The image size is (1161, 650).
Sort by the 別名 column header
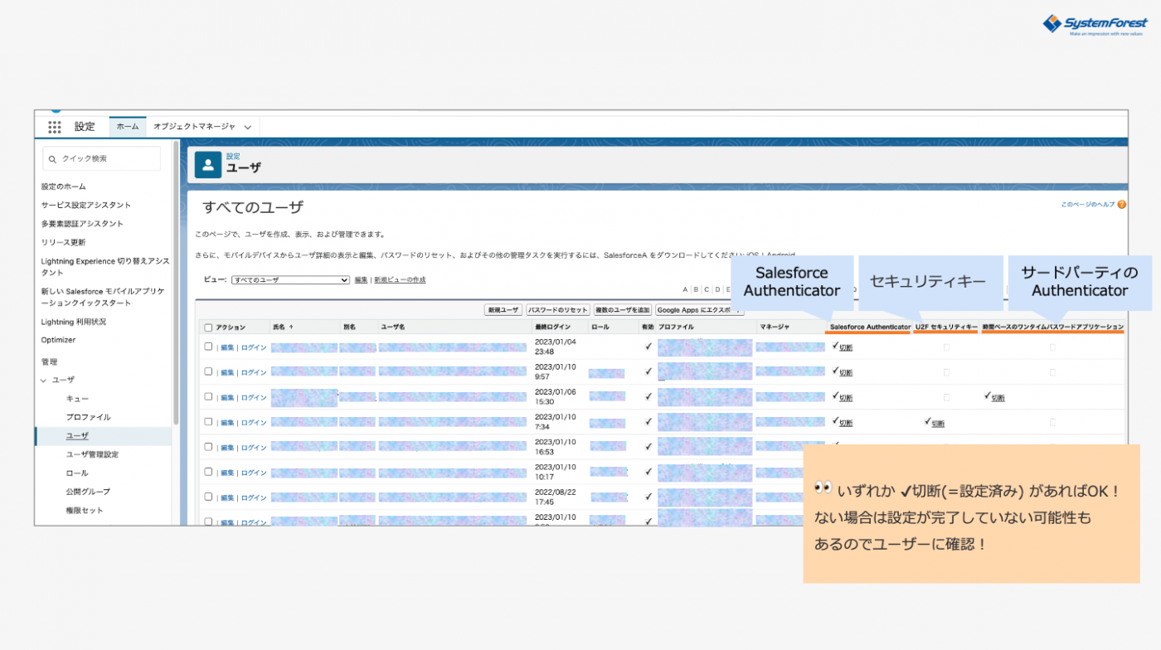pyautogui.click(x=349, y=327)
